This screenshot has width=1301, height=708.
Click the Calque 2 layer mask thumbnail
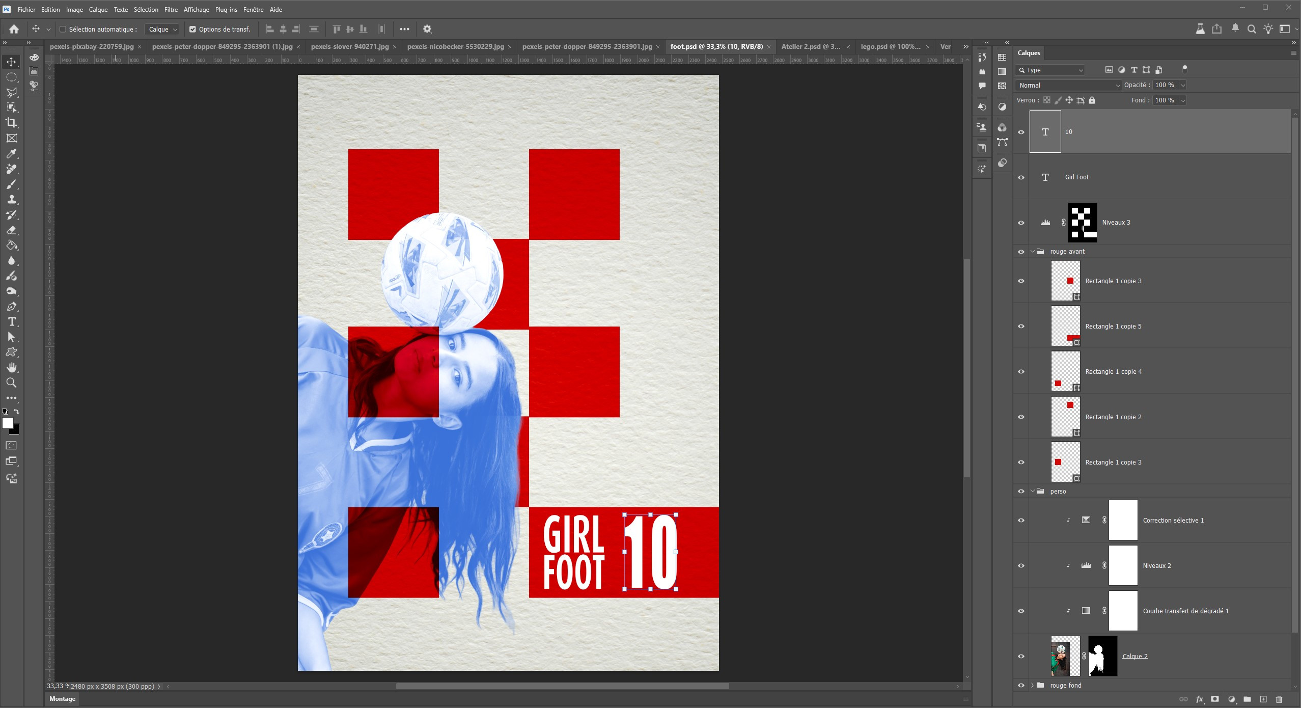tap(1102, 656)
